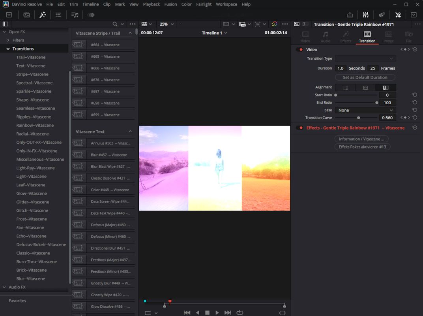This screenshot has width=423, height=316.
Task: Open the Fusion menu
Action: click(170, 4)
